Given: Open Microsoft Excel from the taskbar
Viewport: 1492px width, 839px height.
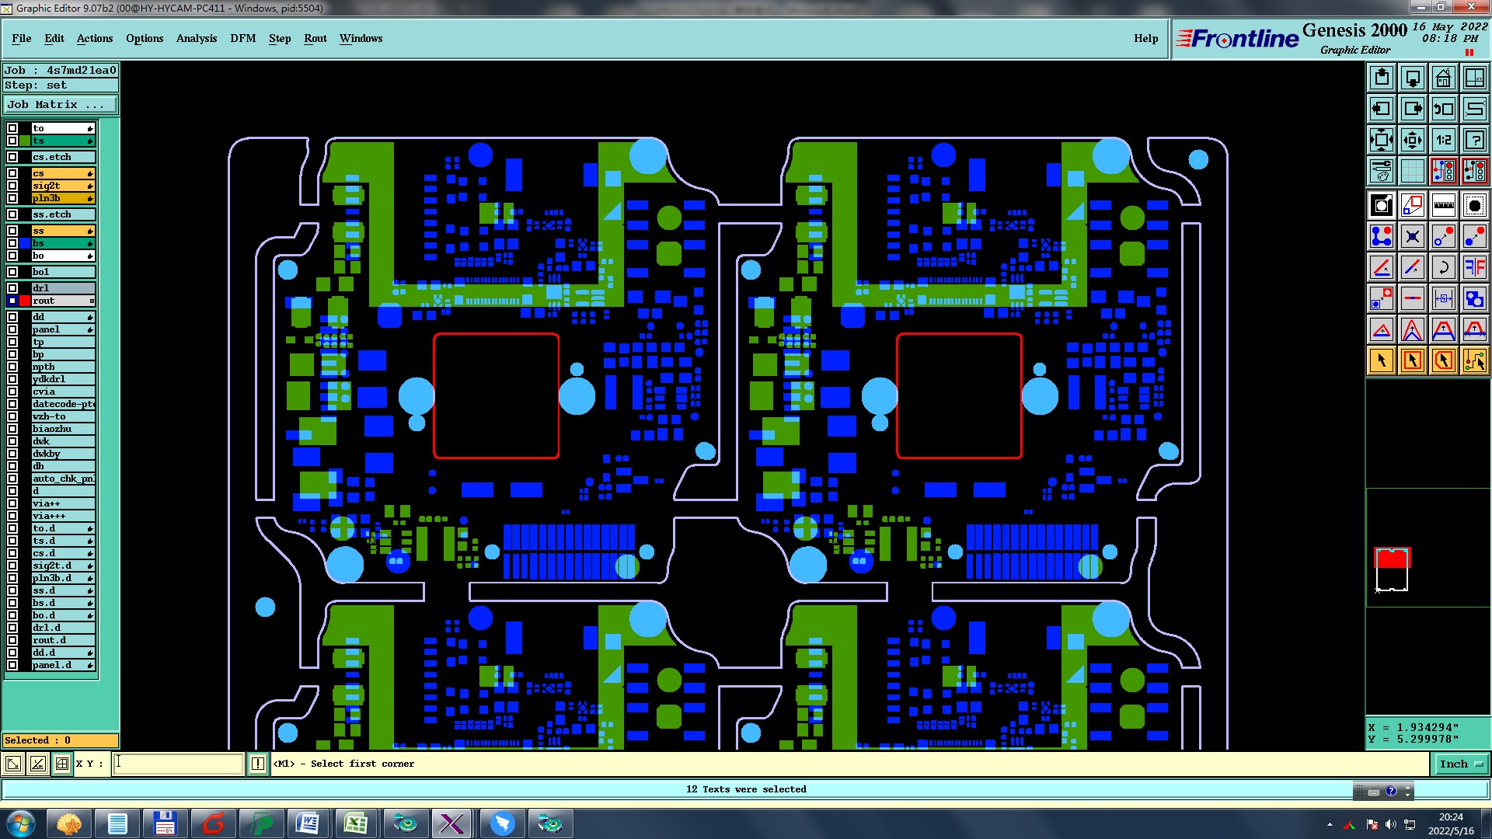Looking at the screenshot, I should [x=356, y=823].
